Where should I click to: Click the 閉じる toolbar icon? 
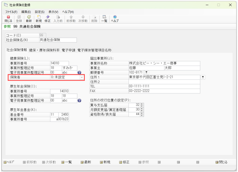coord(8,19)
